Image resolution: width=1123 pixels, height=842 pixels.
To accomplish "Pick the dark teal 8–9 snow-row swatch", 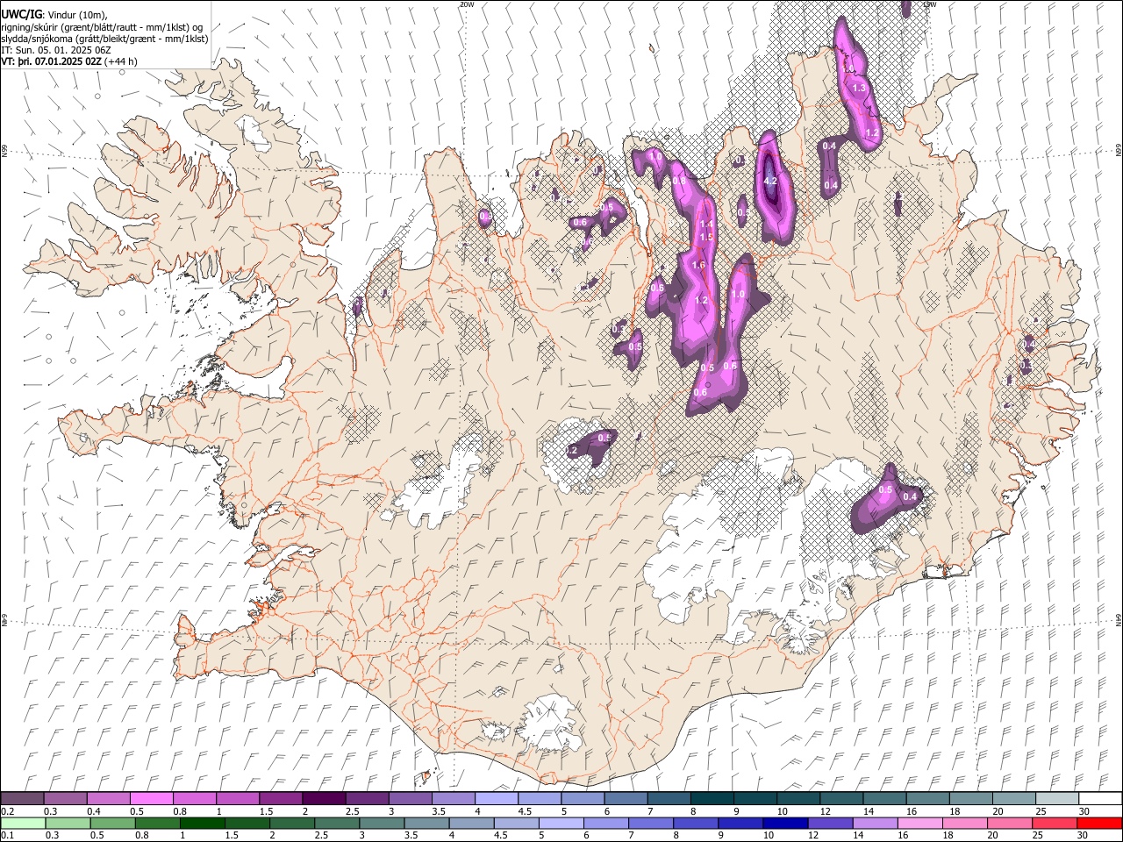I will coord(712,799).
